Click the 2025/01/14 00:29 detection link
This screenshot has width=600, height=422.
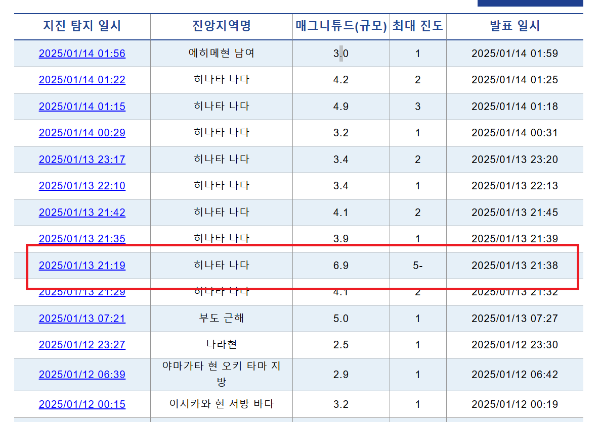click(82, 133)
